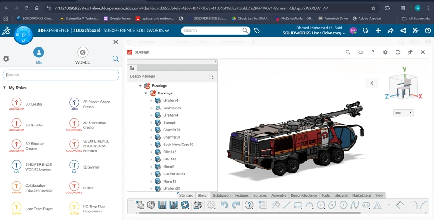Select the 3D Sculptor role

pyautogui.click(x=27, y=125)
